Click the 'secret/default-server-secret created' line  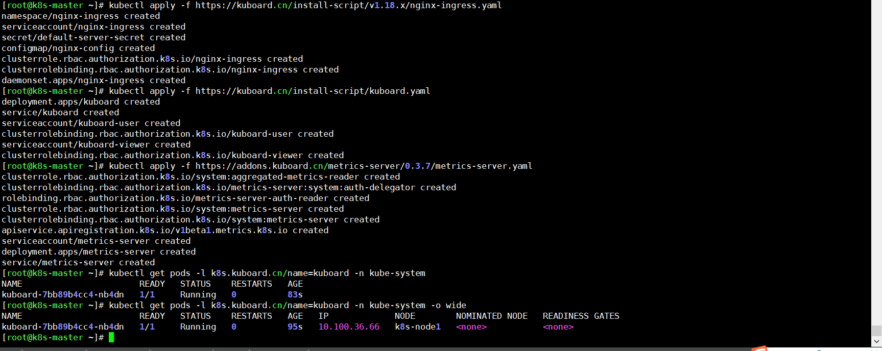93,38
